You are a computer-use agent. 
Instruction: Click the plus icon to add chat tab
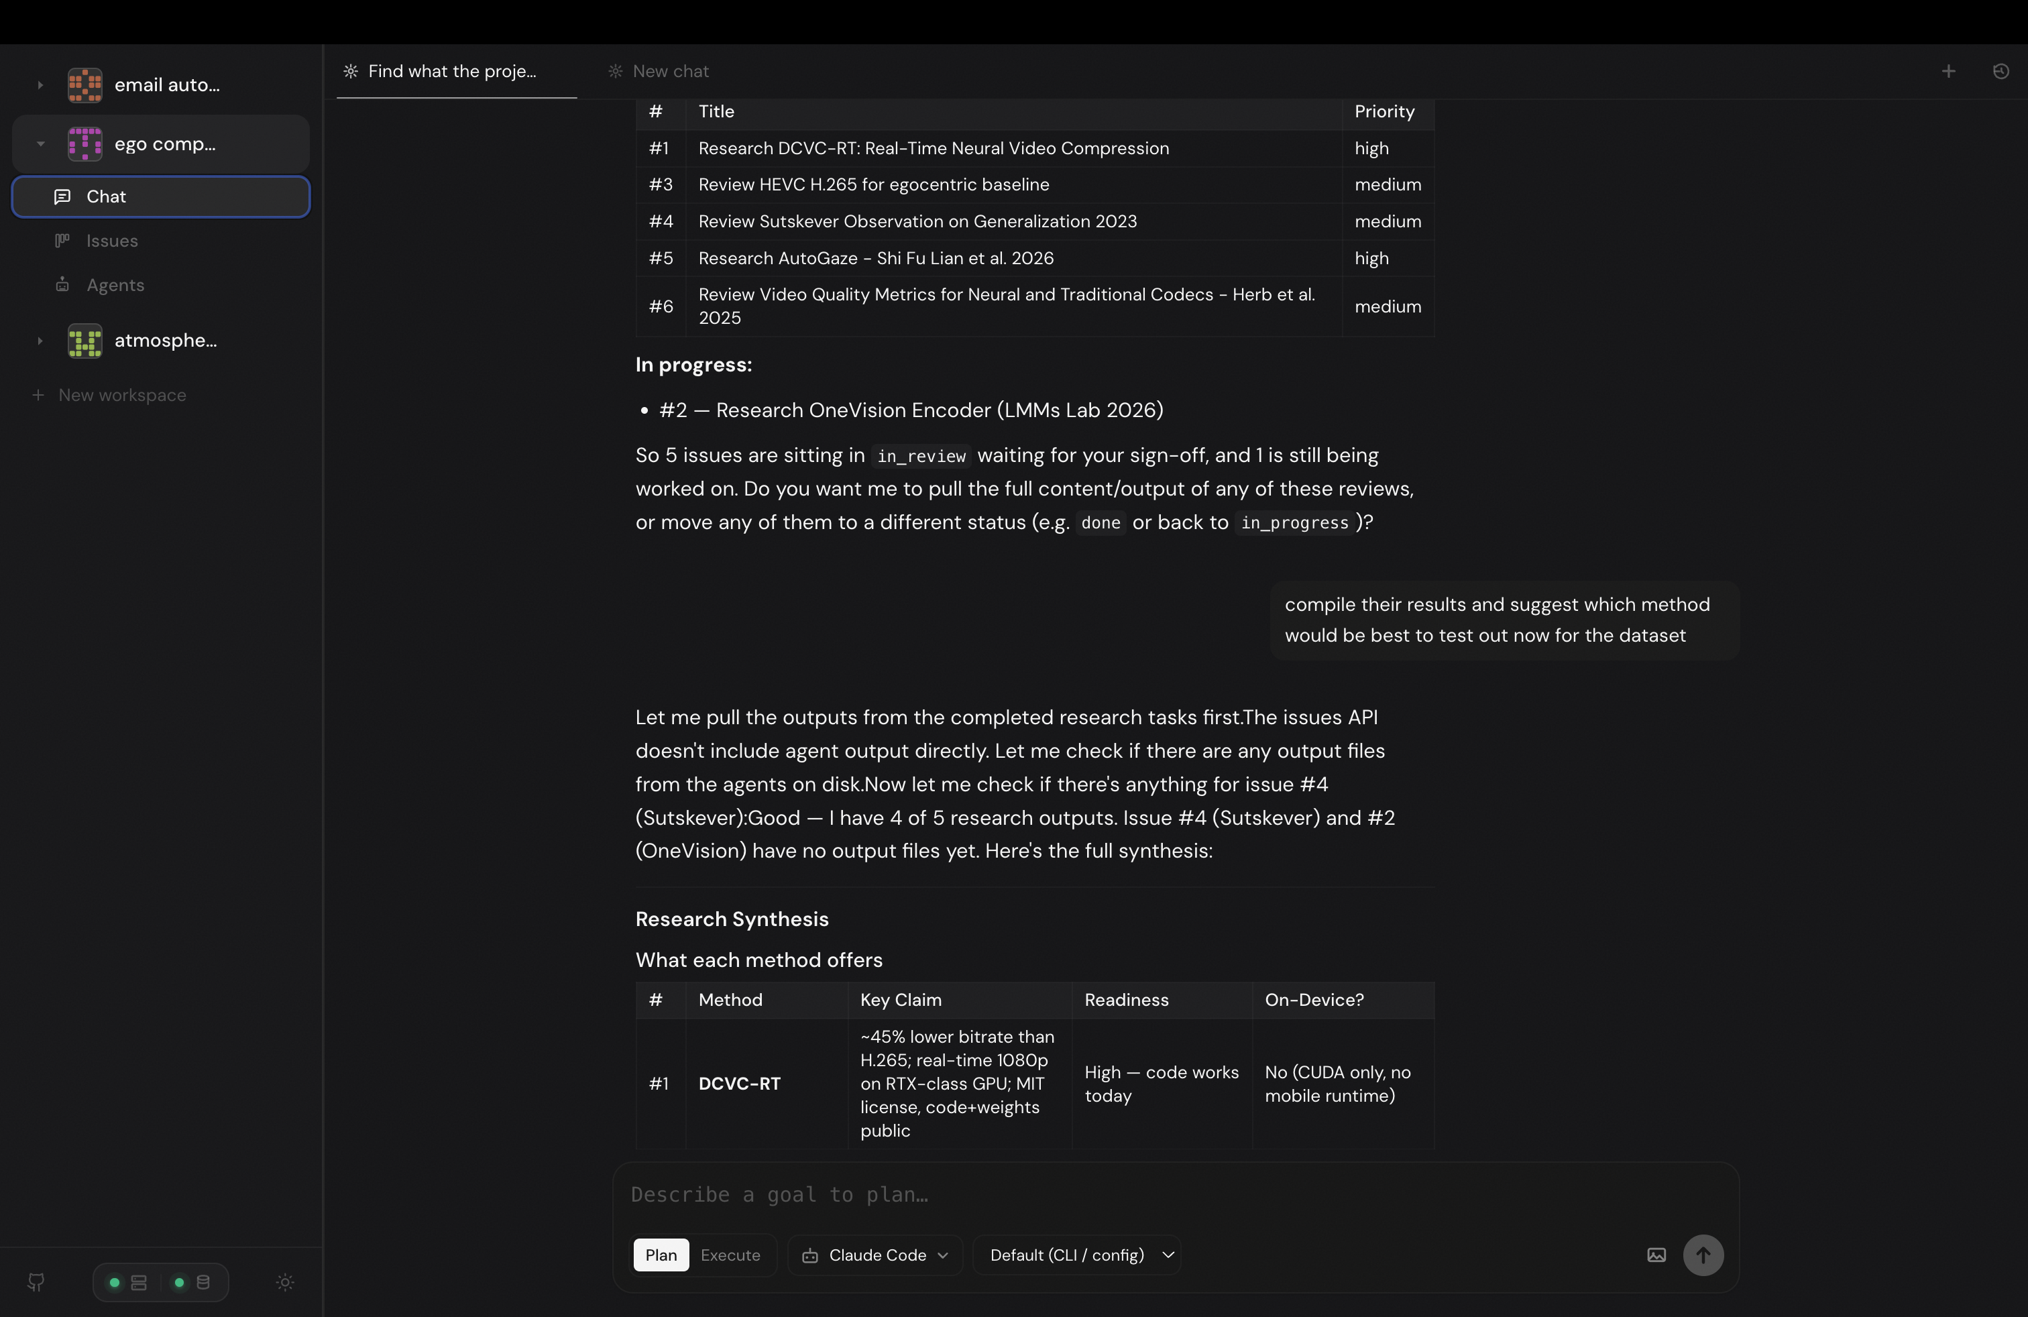click(1948, 72)
